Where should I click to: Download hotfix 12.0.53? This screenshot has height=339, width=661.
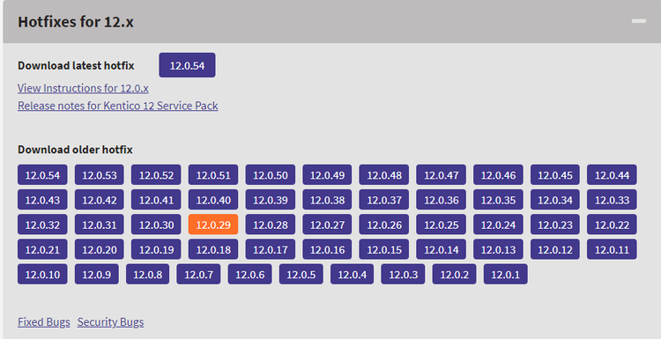pyautogui.click(x=100, y=174)
